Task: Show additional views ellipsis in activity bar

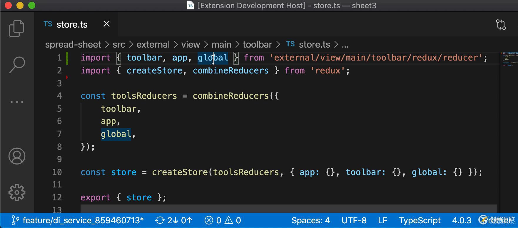Action: coord(17,102)
